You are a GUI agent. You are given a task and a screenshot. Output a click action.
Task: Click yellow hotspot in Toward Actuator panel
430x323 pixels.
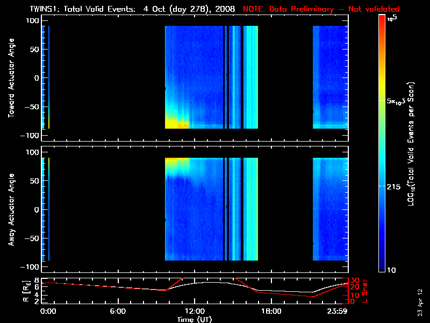[176, 123]
